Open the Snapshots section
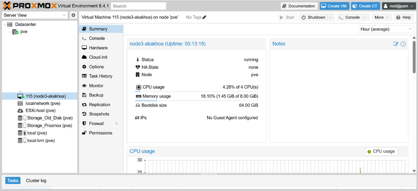 pos(99,114)
